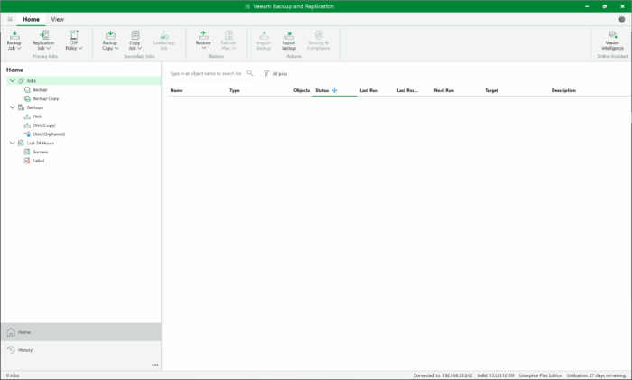This screenshot has height=380, width=632.
Task: Sort by the Status column header
Action: 322,90
